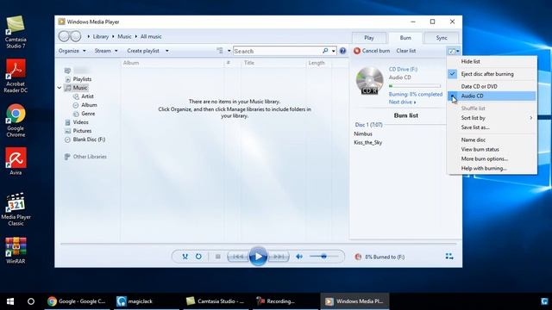The image size is (552, 310).
Task: Click the search magnifier icon
Action: pyautogui.click(x=325, y=51)
